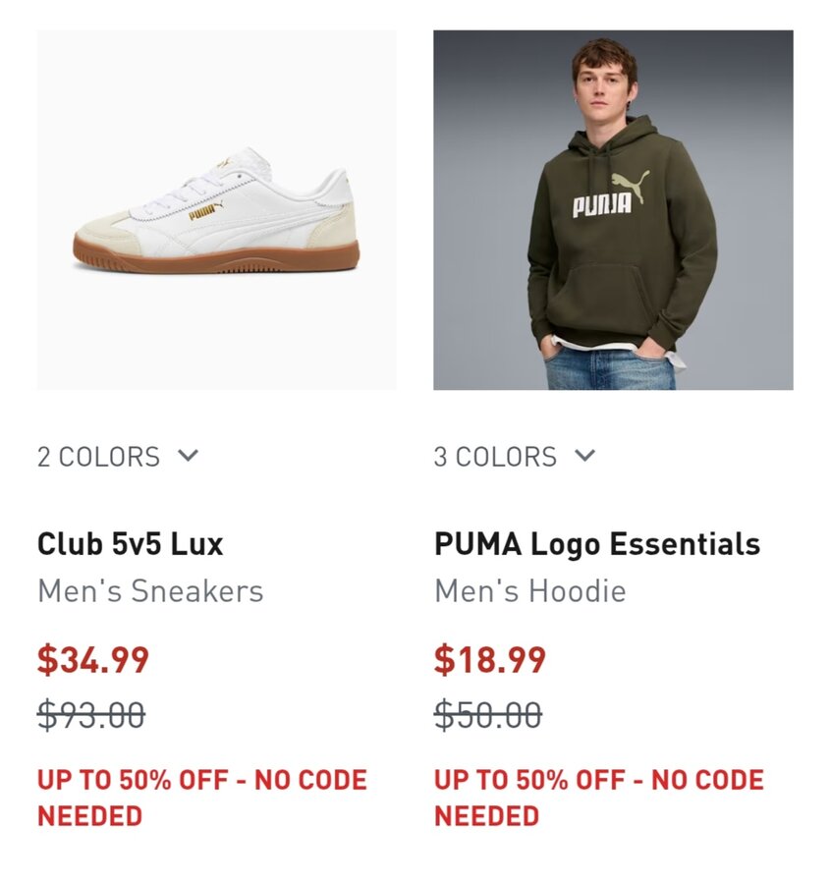The image size is (830, 884).
Task: Open the white Club 5v5 Lux sneaker photo
Action: 216,210
